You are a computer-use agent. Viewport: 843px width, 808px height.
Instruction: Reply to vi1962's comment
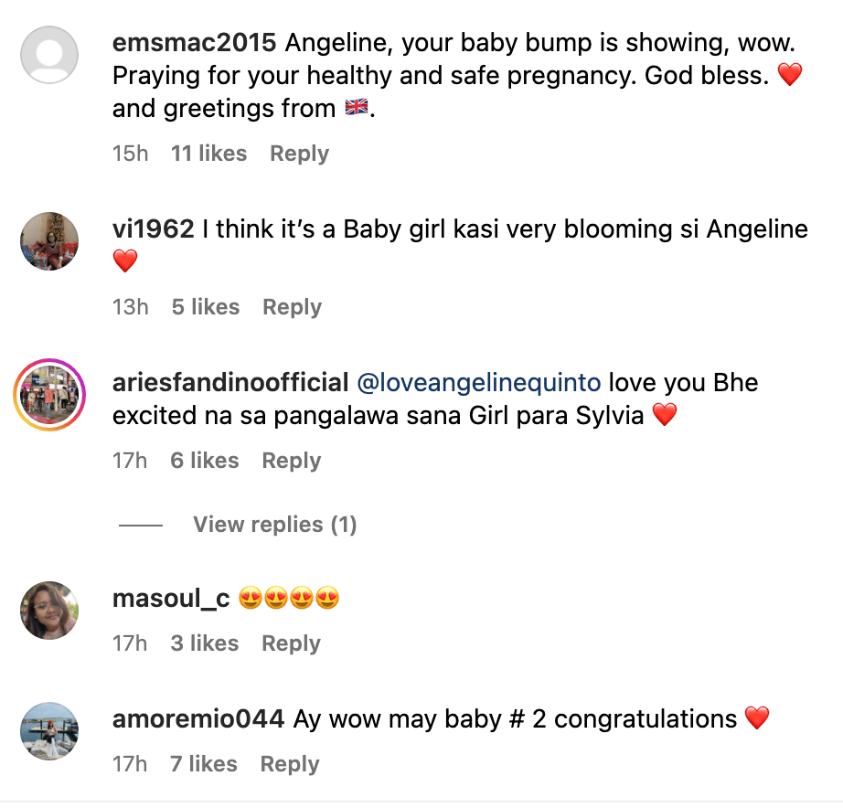point(292,307)
